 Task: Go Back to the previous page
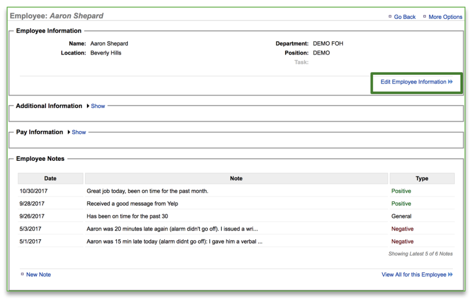pyautogui.click(x=404, y=17)
